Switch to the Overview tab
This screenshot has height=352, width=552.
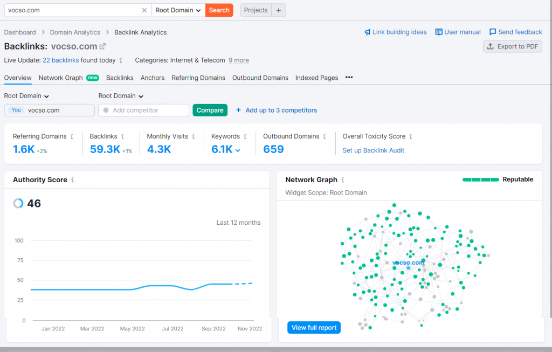[x=18, y=78]
